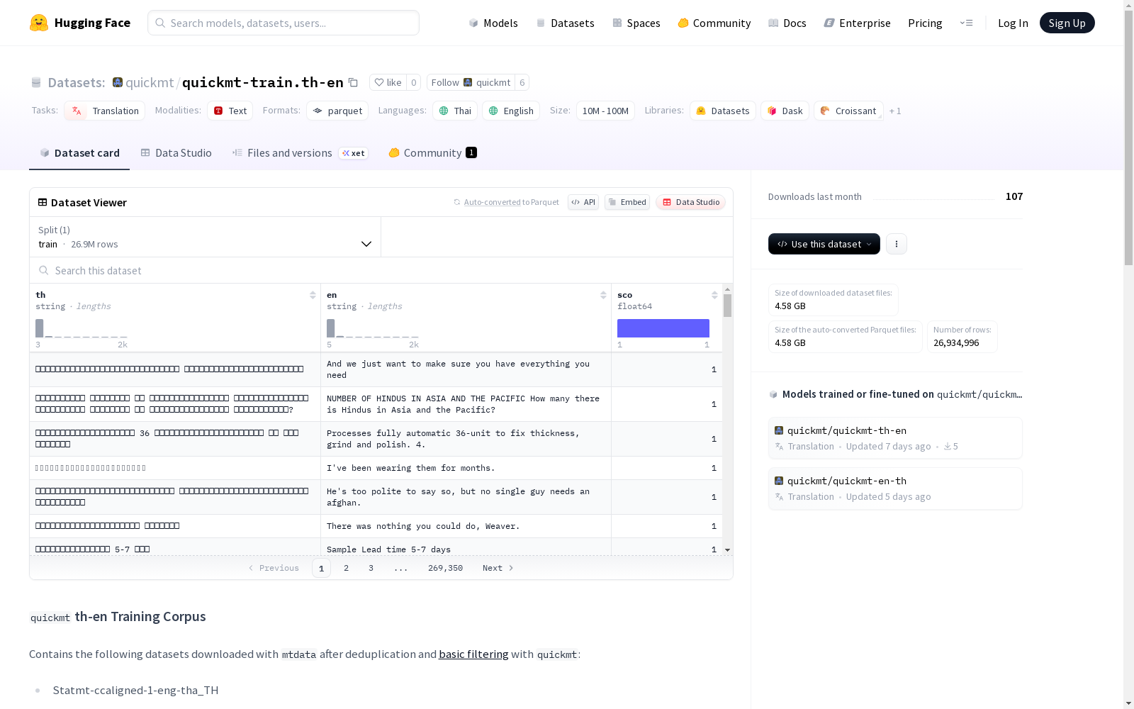Jump to last page 269,350
Image resolution: width=1134 pixels, height=709 pixels.
coord(445,568)
